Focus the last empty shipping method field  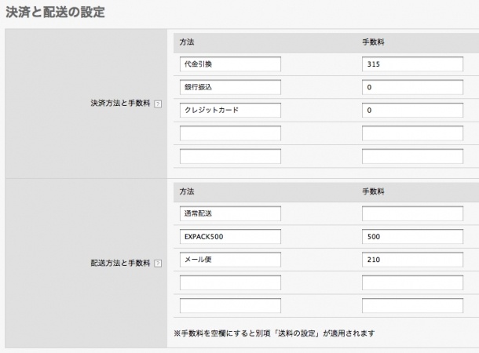point(230,306)
